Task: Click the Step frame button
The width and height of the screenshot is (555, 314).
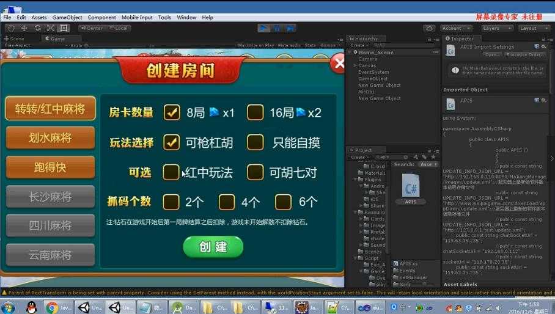Action: (290, 28)
